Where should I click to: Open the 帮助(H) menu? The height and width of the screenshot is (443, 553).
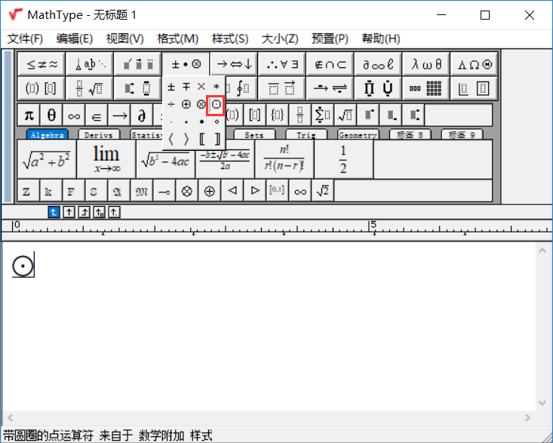[380, 38]
